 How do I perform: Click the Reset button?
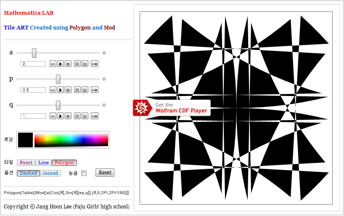coord(105,173)
